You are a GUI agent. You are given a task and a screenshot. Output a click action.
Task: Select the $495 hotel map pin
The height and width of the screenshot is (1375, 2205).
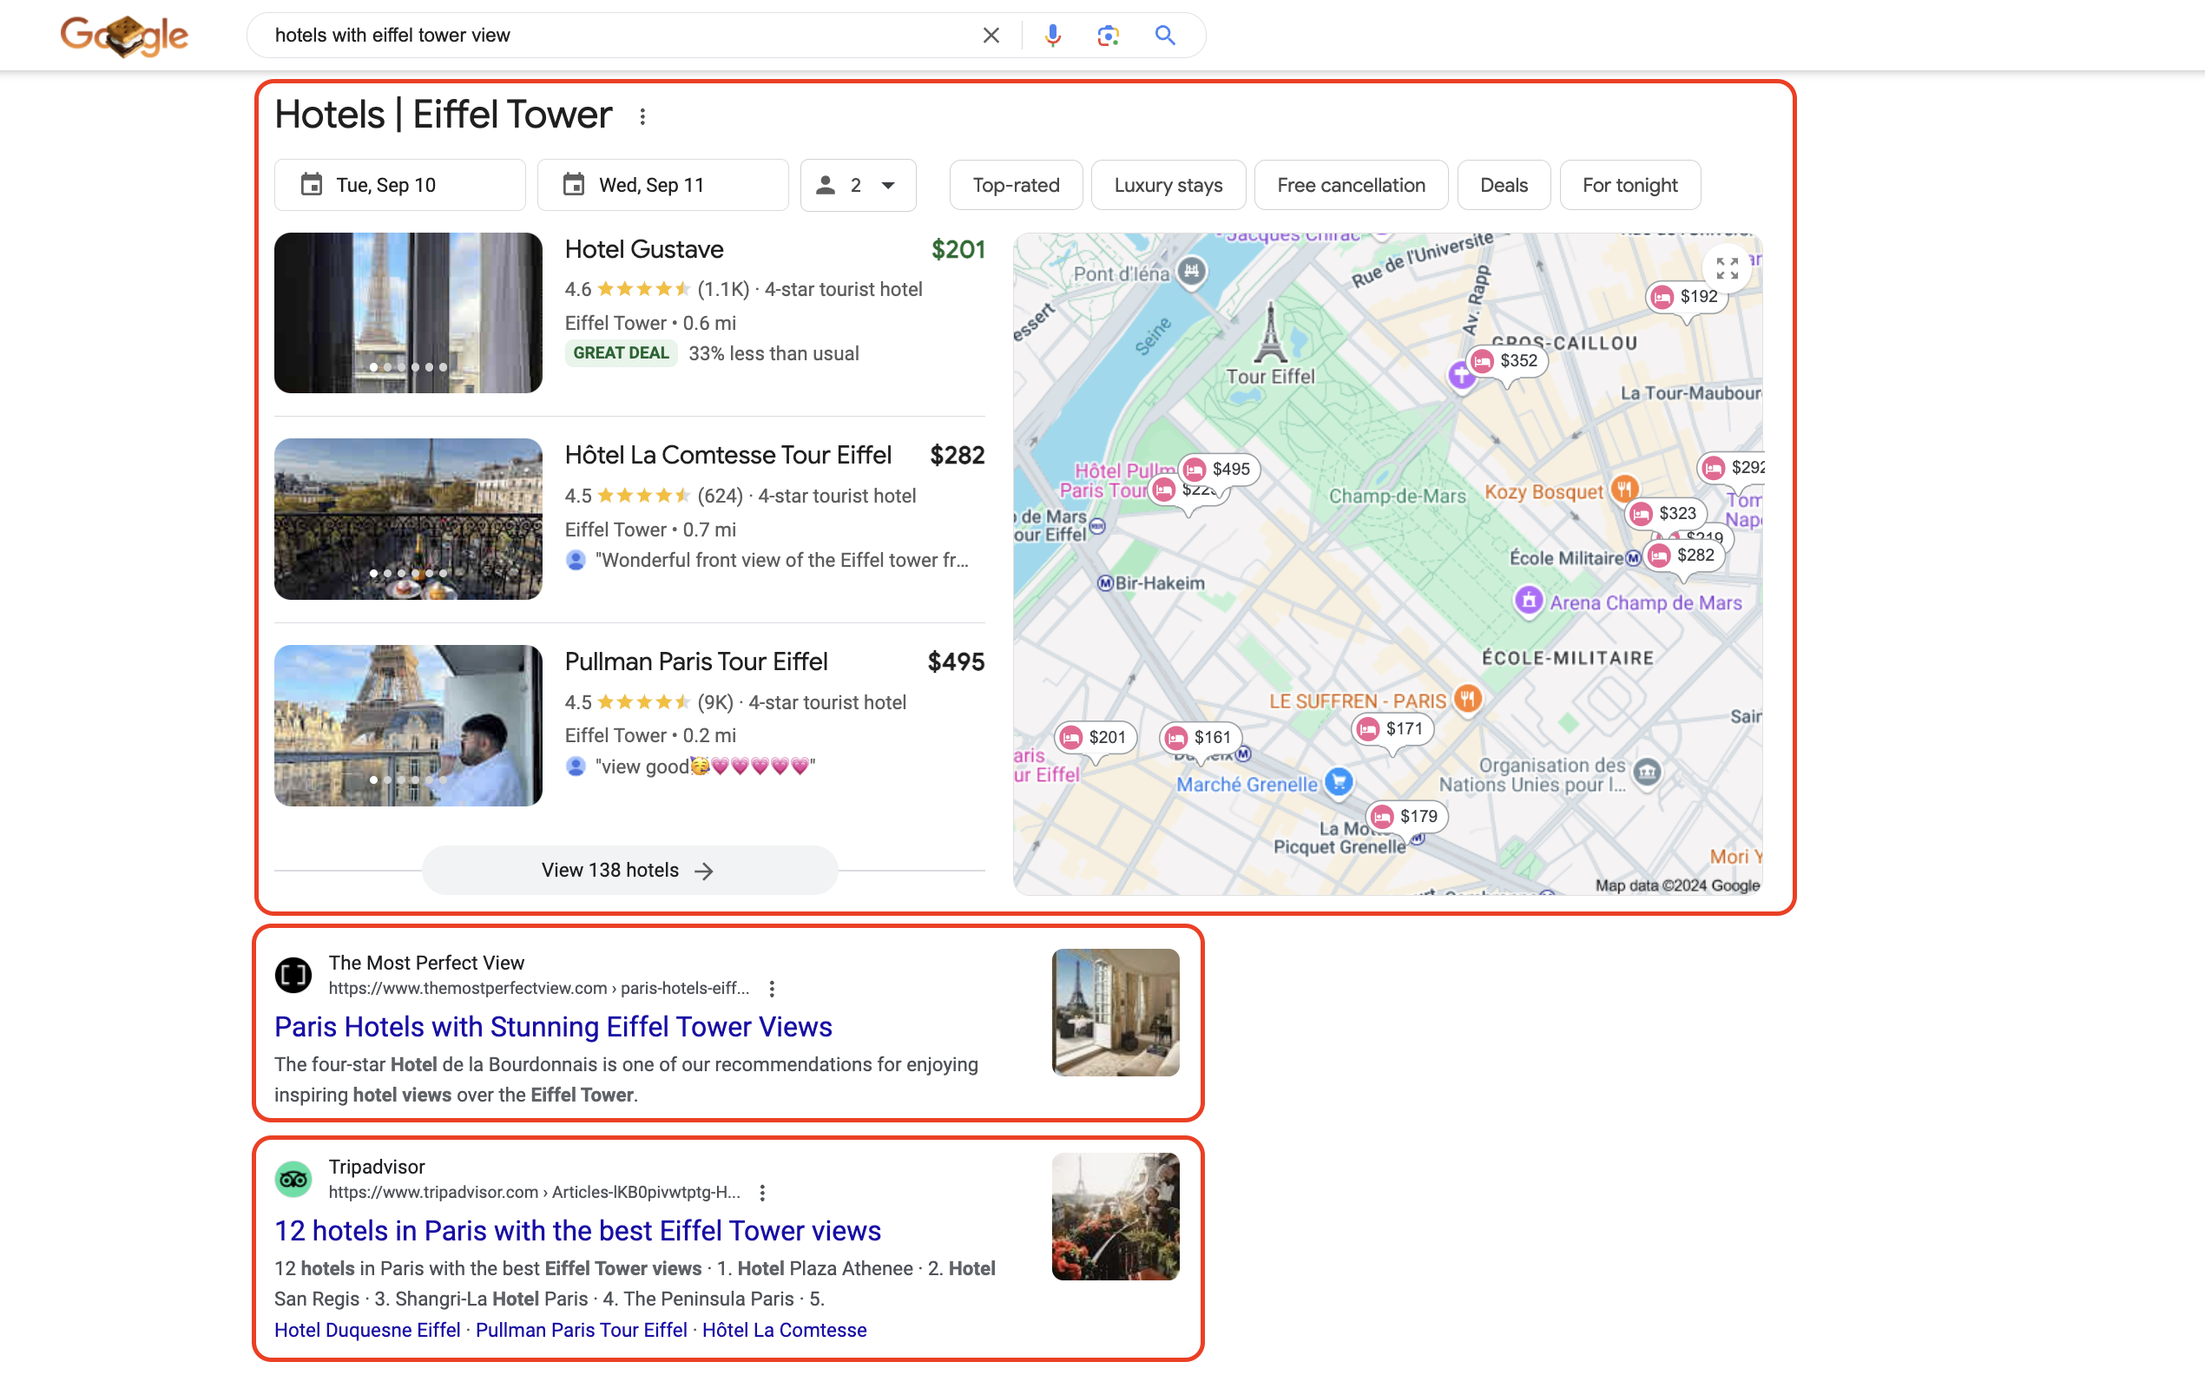click(x=1220, y=470)
